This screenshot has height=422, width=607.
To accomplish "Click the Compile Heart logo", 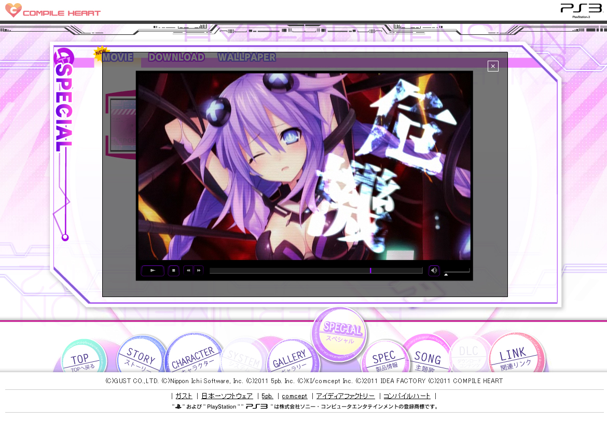I will click(x=52, y=10).
